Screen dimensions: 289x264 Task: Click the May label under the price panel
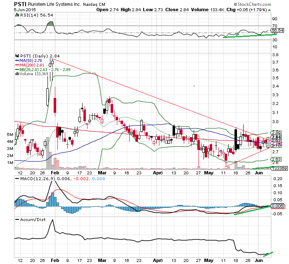[x=208, y=173]
